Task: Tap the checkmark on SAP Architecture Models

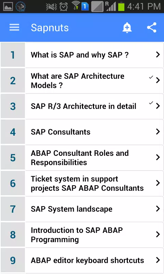Action: pyautogui.click(x=151, y=77)
